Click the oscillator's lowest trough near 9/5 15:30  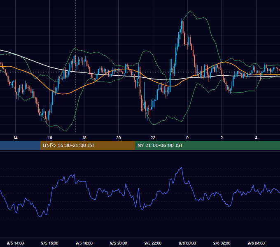point(40,216)
